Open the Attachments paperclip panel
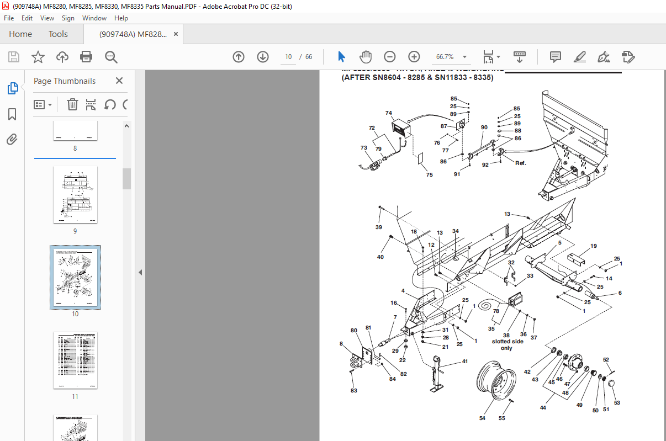The image size is (666, 441). point(12,139)
